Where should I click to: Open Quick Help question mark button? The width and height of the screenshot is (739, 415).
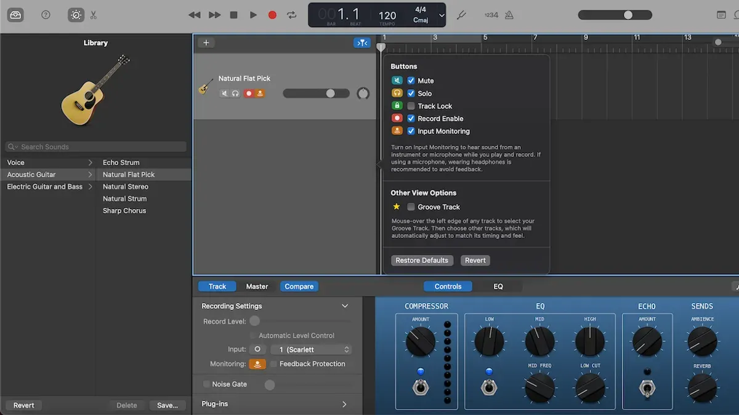click(x=46, y=15)
